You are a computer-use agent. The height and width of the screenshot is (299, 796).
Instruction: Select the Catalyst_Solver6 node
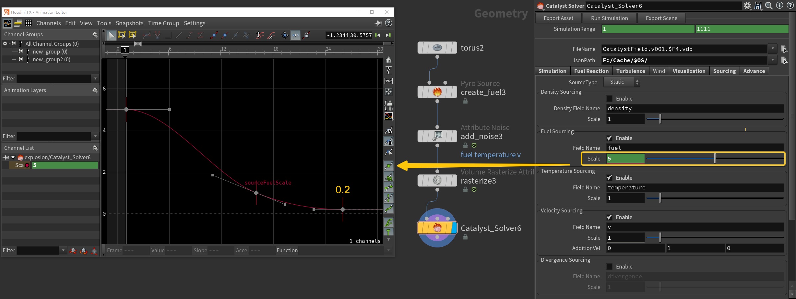pyautogui.click(x=437, y=228)
